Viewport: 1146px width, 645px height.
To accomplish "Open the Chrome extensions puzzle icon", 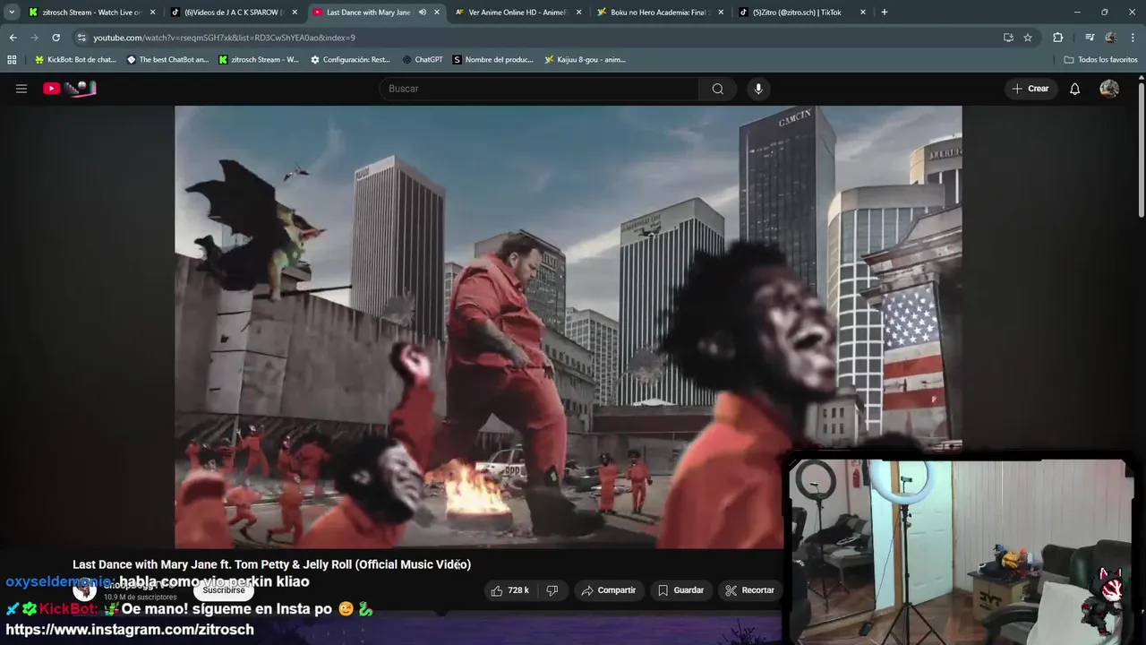I will [1057, 38].
